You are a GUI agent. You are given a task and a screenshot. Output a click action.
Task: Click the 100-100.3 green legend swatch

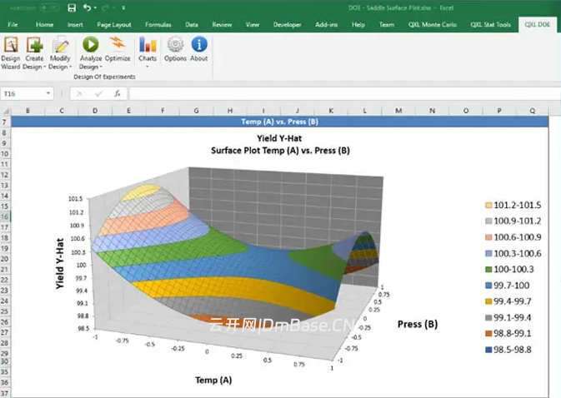point(488,270)
